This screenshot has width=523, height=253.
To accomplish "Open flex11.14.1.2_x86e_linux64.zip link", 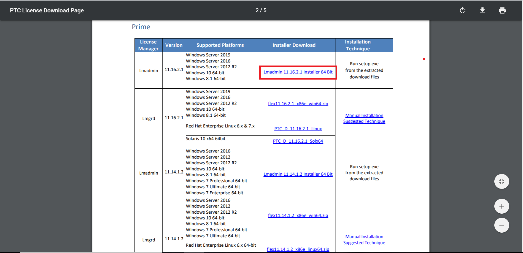I will [298, 249].
